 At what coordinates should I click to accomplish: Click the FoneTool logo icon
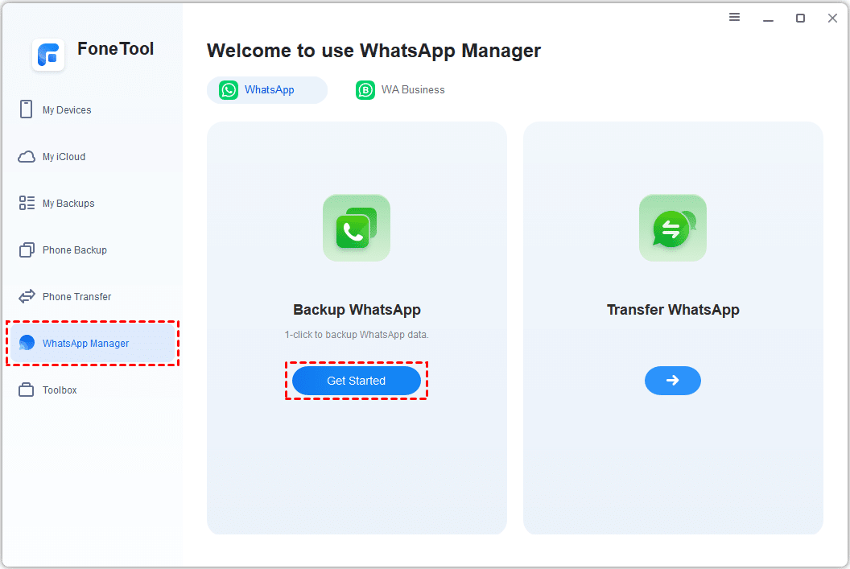click(48, 55)
